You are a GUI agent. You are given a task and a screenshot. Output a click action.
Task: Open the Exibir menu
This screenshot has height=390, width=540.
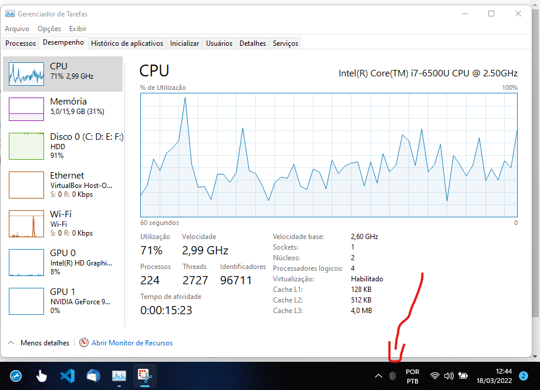click(x=77, y=29)
